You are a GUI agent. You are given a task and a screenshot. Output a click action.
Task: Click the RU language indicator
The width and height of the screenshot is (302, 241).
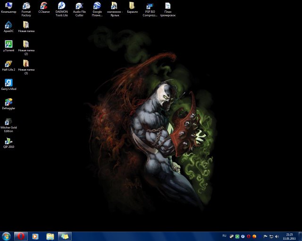(224, 235)
